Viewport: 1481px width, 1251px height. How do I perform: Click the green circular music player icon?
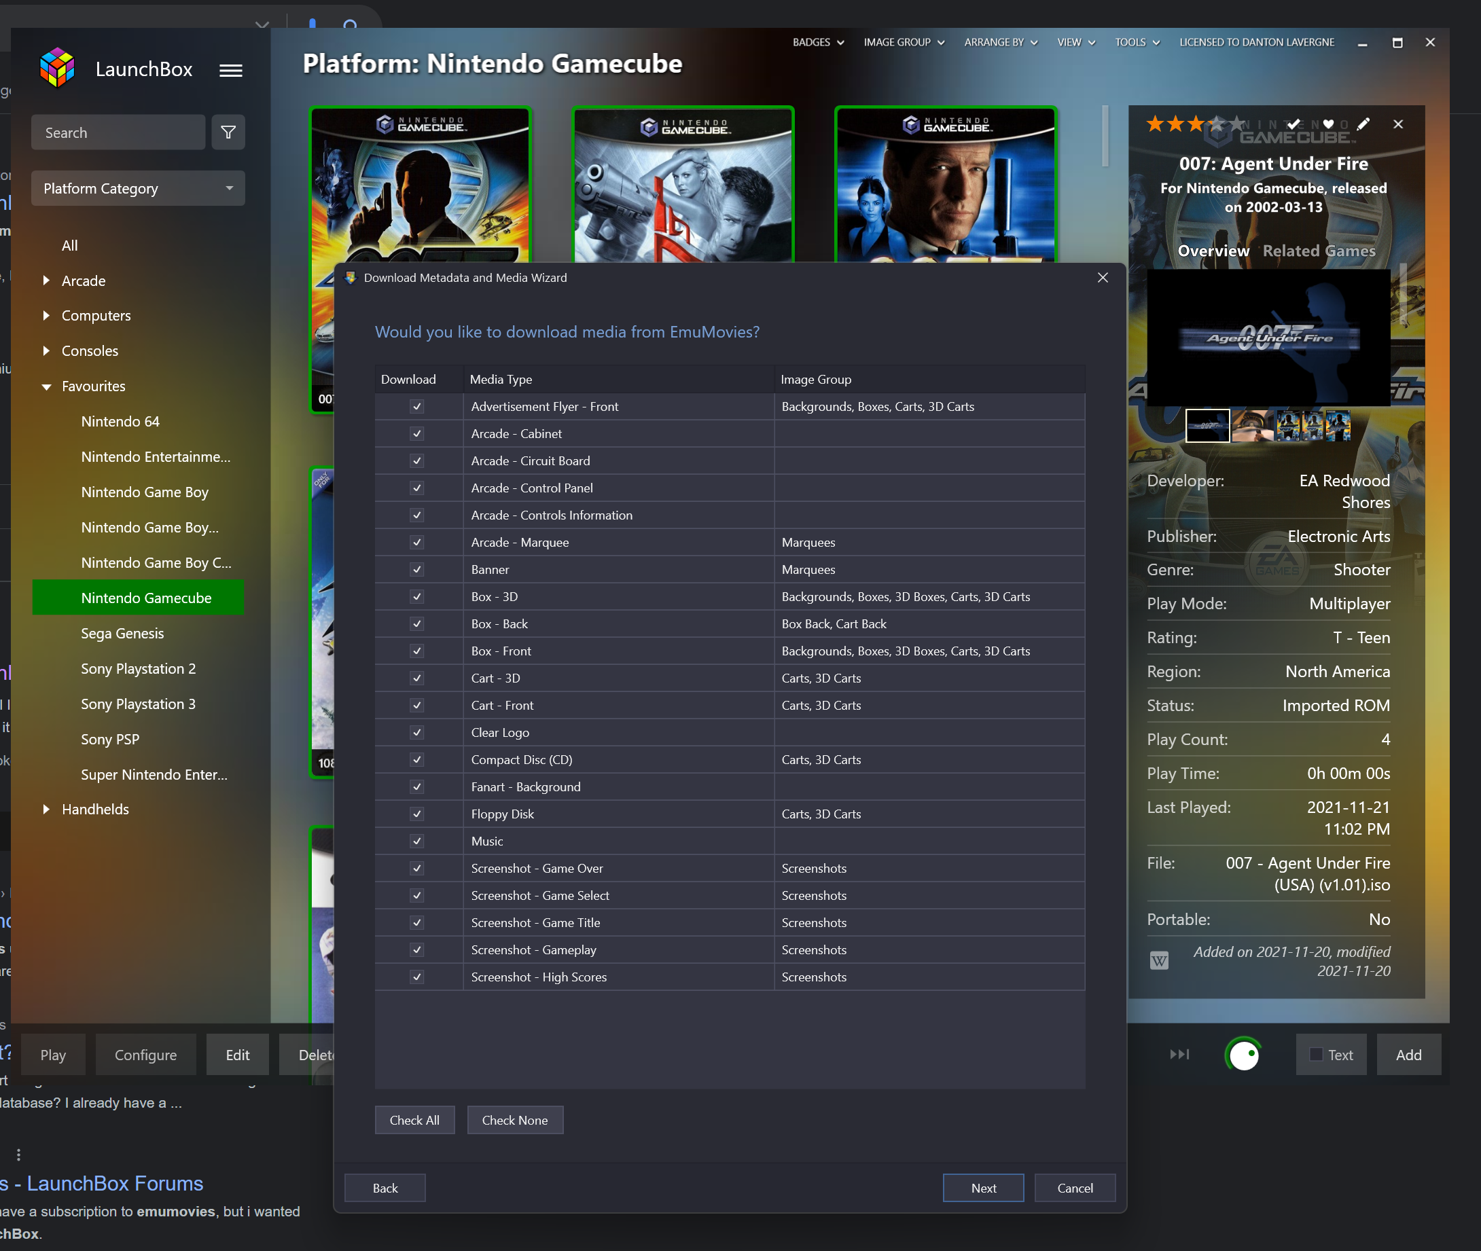click(1243, 1055)
